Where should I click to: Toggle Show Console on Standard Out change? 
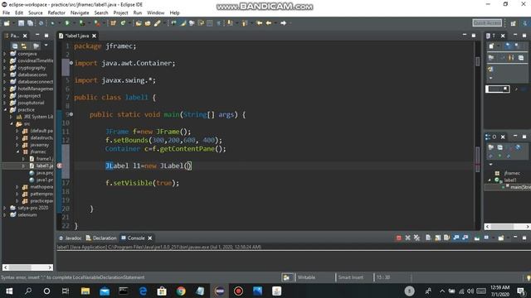(456, 238)
